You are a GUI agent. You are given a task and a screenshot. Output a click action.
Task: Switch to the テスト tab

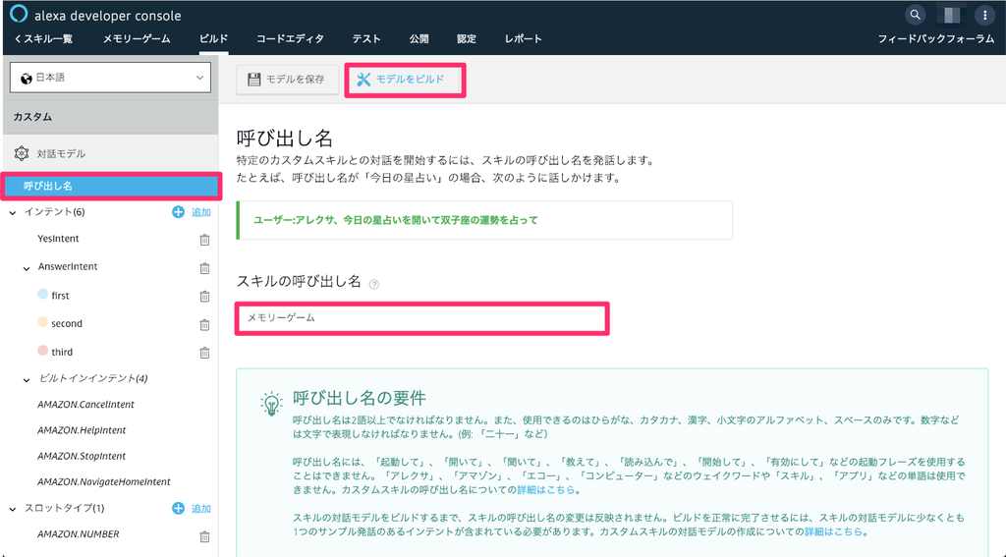pyautogui.click(x=366, y=39)
